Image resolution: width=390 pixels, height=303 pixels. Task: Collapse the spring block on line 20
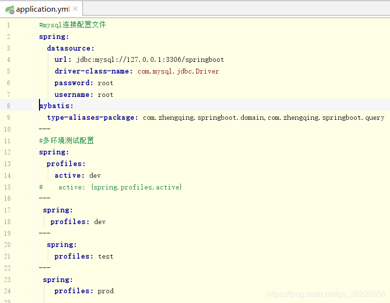[34, 245]
